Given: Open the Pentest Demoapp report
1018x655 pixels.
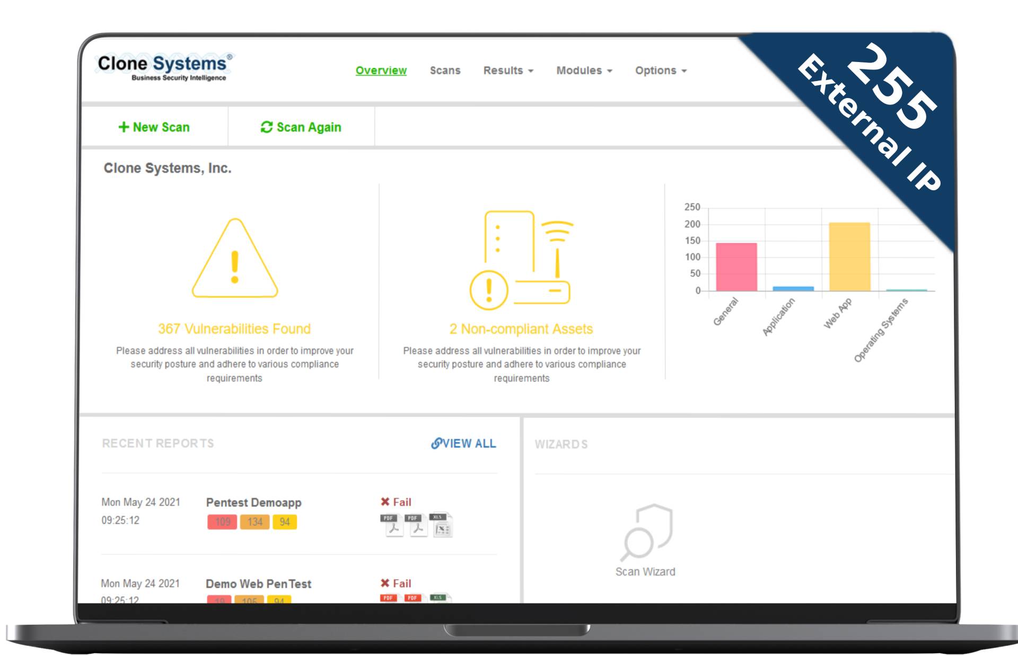Looking at the screenshot, I should pyautogui.click(x=253, y=502).
